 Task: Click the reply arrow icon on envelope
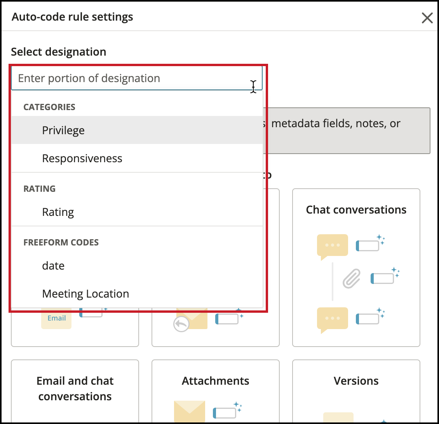tap(181, 324)
